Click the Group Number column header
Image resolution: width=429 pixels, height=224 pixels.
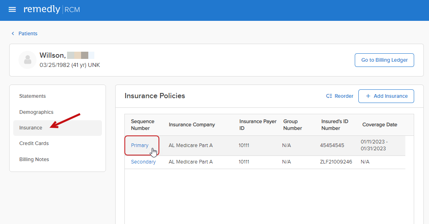pyautogui.click(x=293, y=125)
